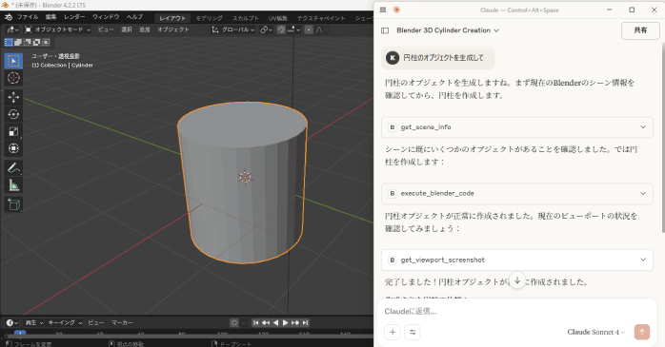Click the 共有 share button

tap(640, 30)
